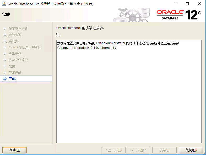Viewport: 206px width, 155px height.
Task: Click the 'Oracle Database 的安装 已成功' message
Action: (x=80, y=28)
